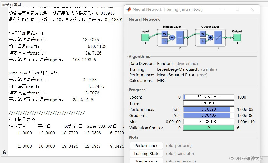268x163 pixels.
Task: Click the Epoch progress bar showing 30 iterations
Action: click(x=209, y=97)
